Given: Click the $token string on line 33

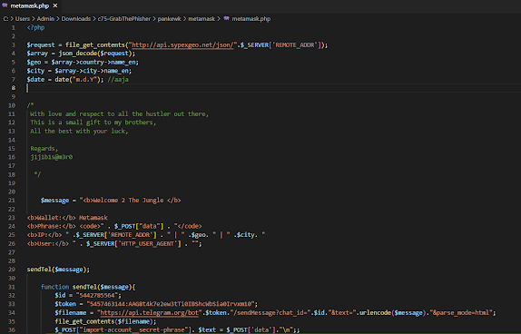Looking at the screenshot, I should pos(171,304).
